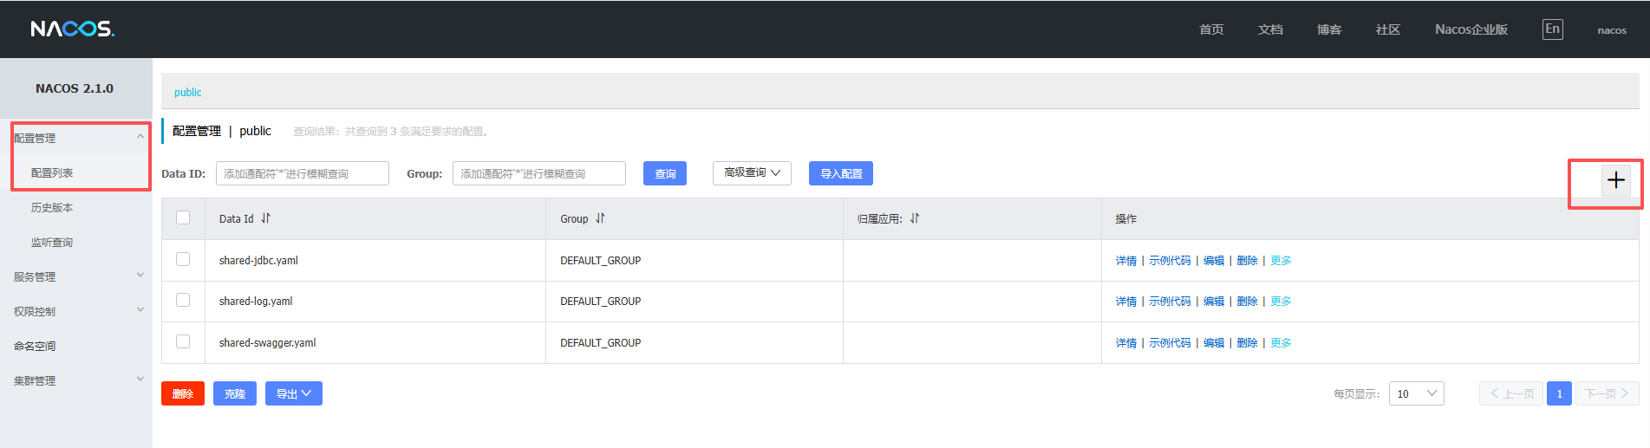Open 文档 in top navigation
The image size is (1650, 448).
click(x=1270, y=29)
